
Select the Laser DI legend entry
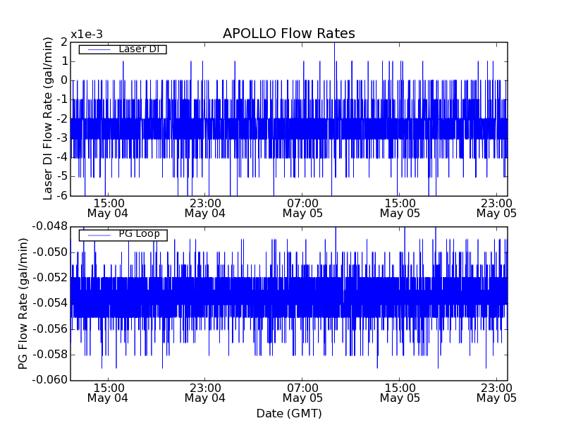(138, 49)
